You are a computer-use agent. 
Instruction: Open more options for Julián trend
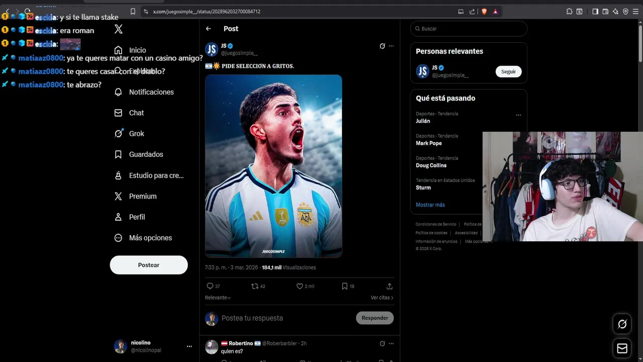point(518,115)
